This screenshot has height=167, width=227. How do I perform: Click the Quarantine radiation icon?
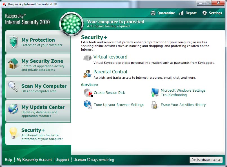coord(153,13)
